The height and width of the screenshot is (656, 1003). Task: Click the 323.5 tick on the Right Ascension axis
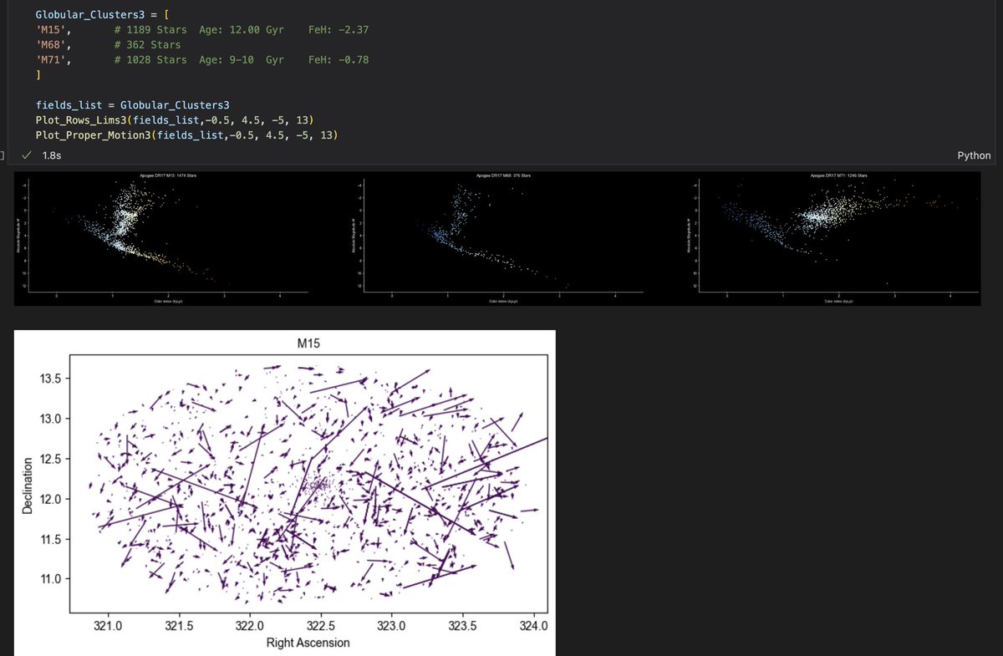click(463, 625)
